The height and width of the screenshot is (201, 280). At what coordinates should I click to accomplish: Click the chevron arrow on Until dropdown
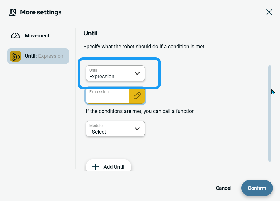(x=137, y=73)
